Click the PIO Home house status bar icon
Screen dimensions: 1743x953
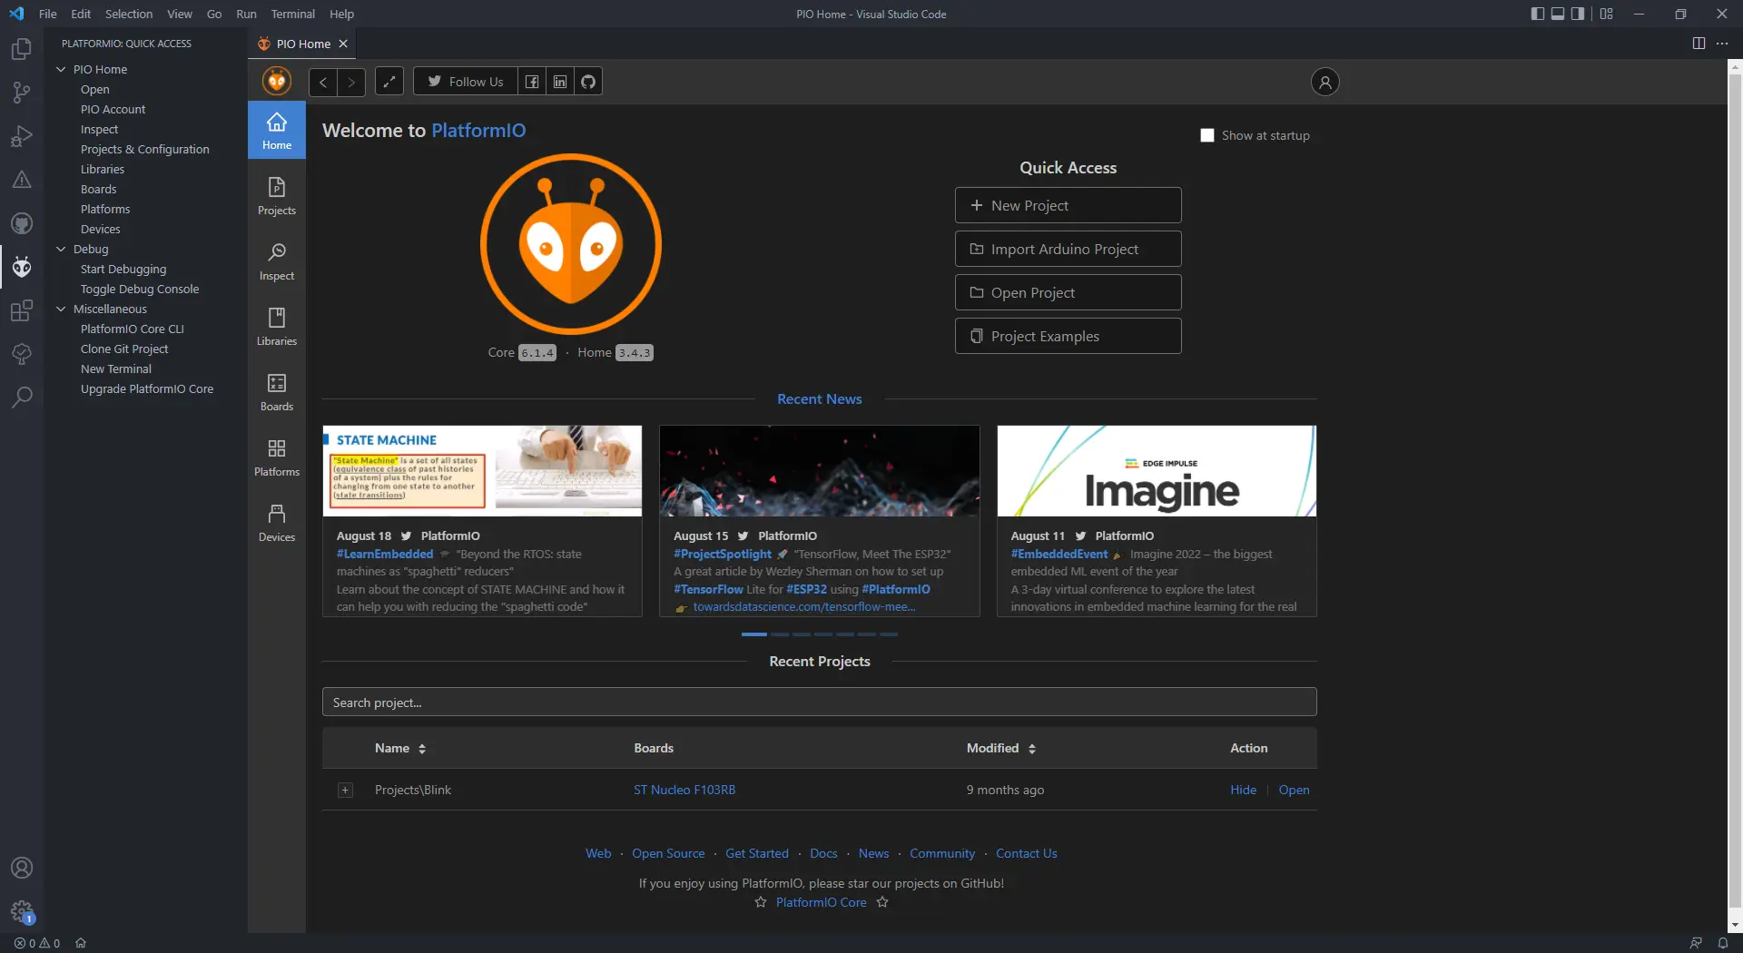[81, 943]
